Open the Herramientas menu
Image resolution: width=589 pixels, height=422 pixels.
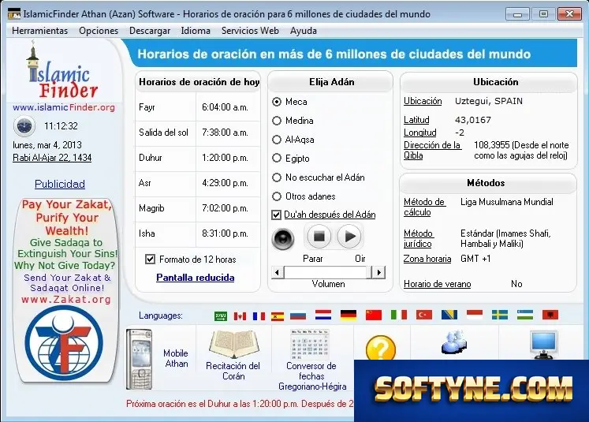[x=39, y=31]
